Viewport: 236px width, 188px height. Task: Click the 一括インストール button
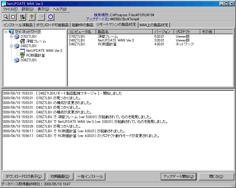(x=90, y=177)
